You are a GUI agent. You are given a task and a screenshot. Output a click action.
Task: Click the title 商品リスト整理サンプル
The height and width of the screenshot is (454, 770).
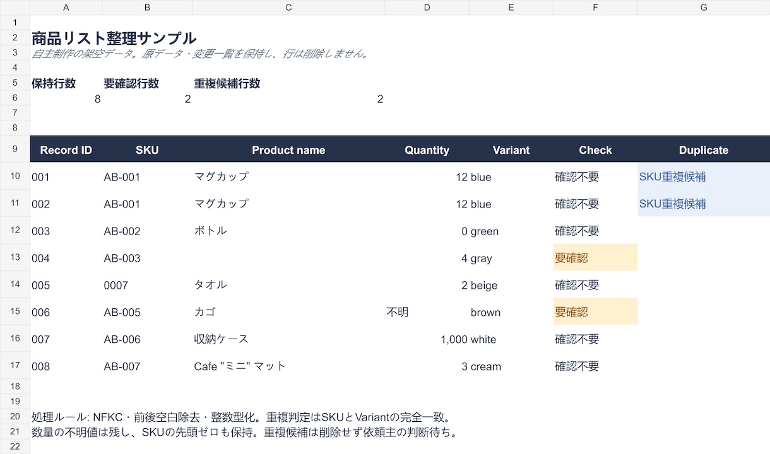click(114, 38)
